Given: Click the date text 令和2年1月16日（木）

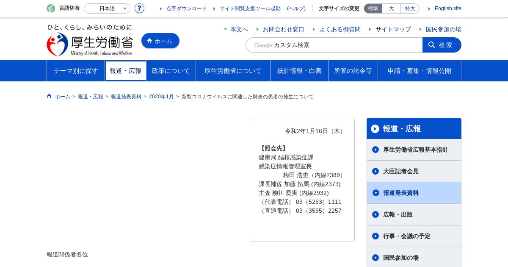Looking at the screenshot, I should 315,131.
